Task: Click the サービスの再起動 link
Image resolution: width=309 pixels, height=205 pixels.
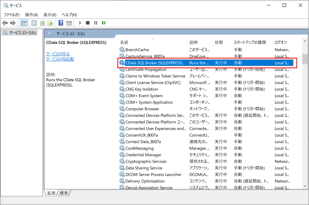Action: coord(60,59)
